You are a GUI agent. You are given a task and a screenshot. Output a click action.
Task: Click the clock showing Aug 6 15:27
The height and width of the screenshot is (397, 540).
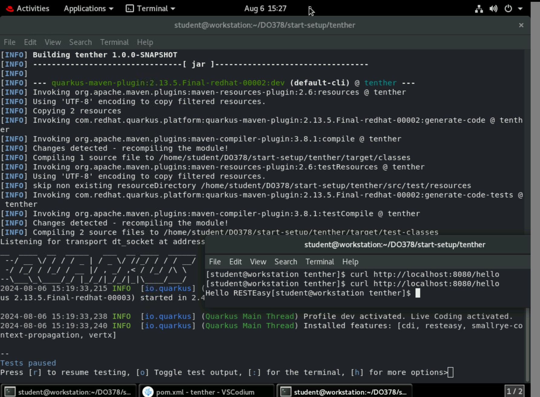[x=265, y=8]
